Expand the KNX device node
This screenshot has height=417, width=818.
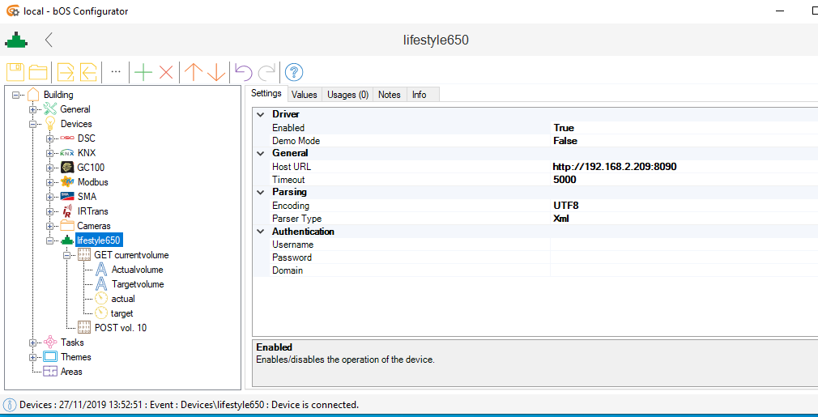pos(50,153)
